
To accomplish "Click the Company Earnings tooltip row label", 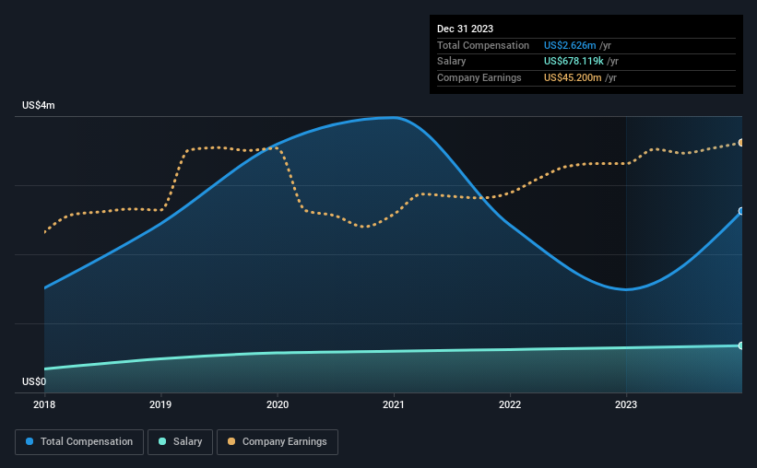I will click(x=479, y=77).
